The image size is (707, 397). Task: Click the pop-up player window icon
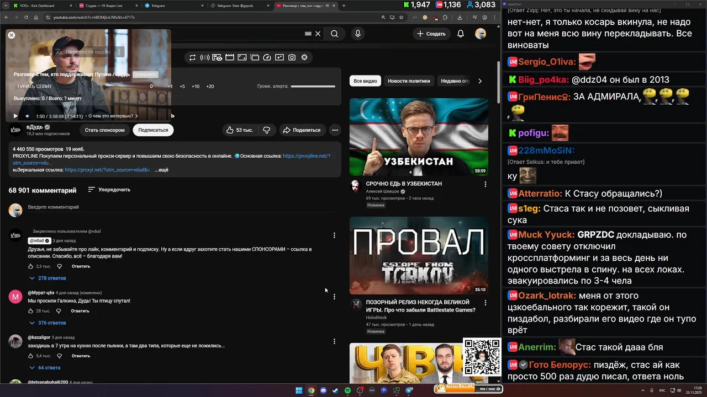pyautogui.click(x=255, y=57)
